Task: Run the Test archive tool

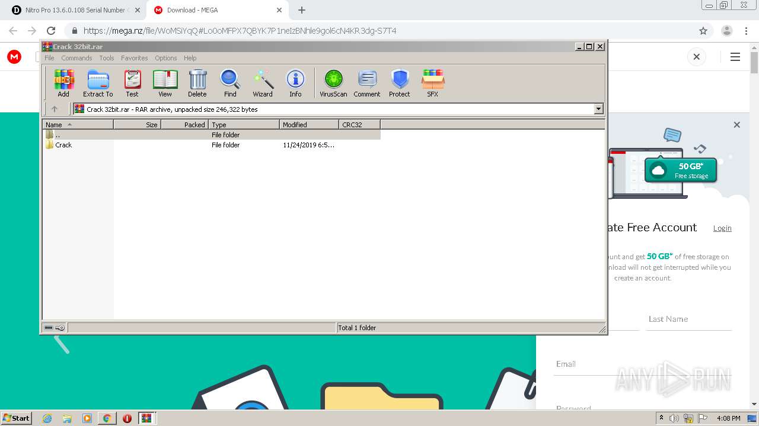Action: (x=132, y=83)
